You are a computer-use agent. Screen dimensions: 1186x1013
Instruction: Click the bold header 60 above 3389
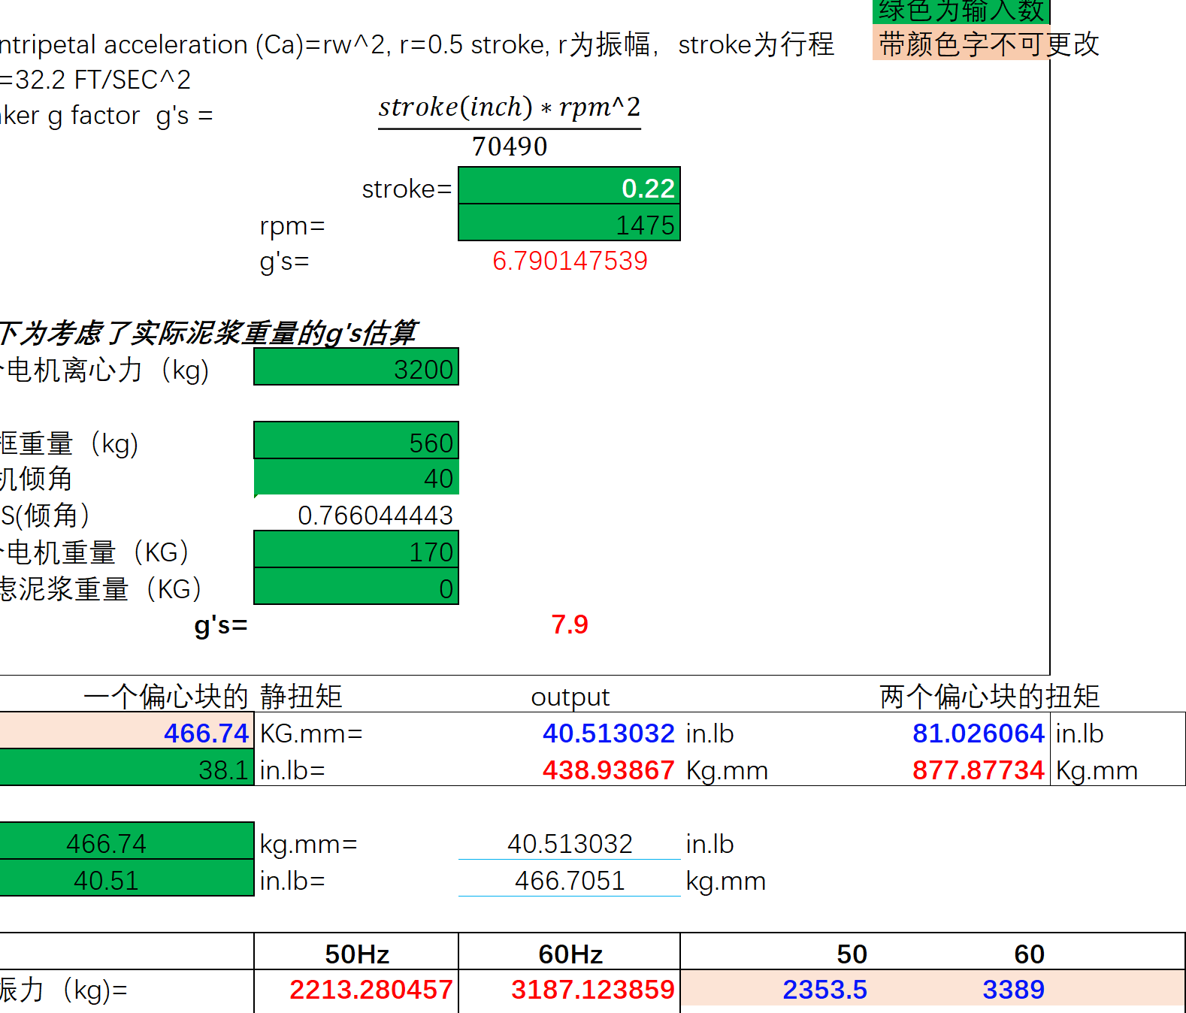coord(1030,954)
